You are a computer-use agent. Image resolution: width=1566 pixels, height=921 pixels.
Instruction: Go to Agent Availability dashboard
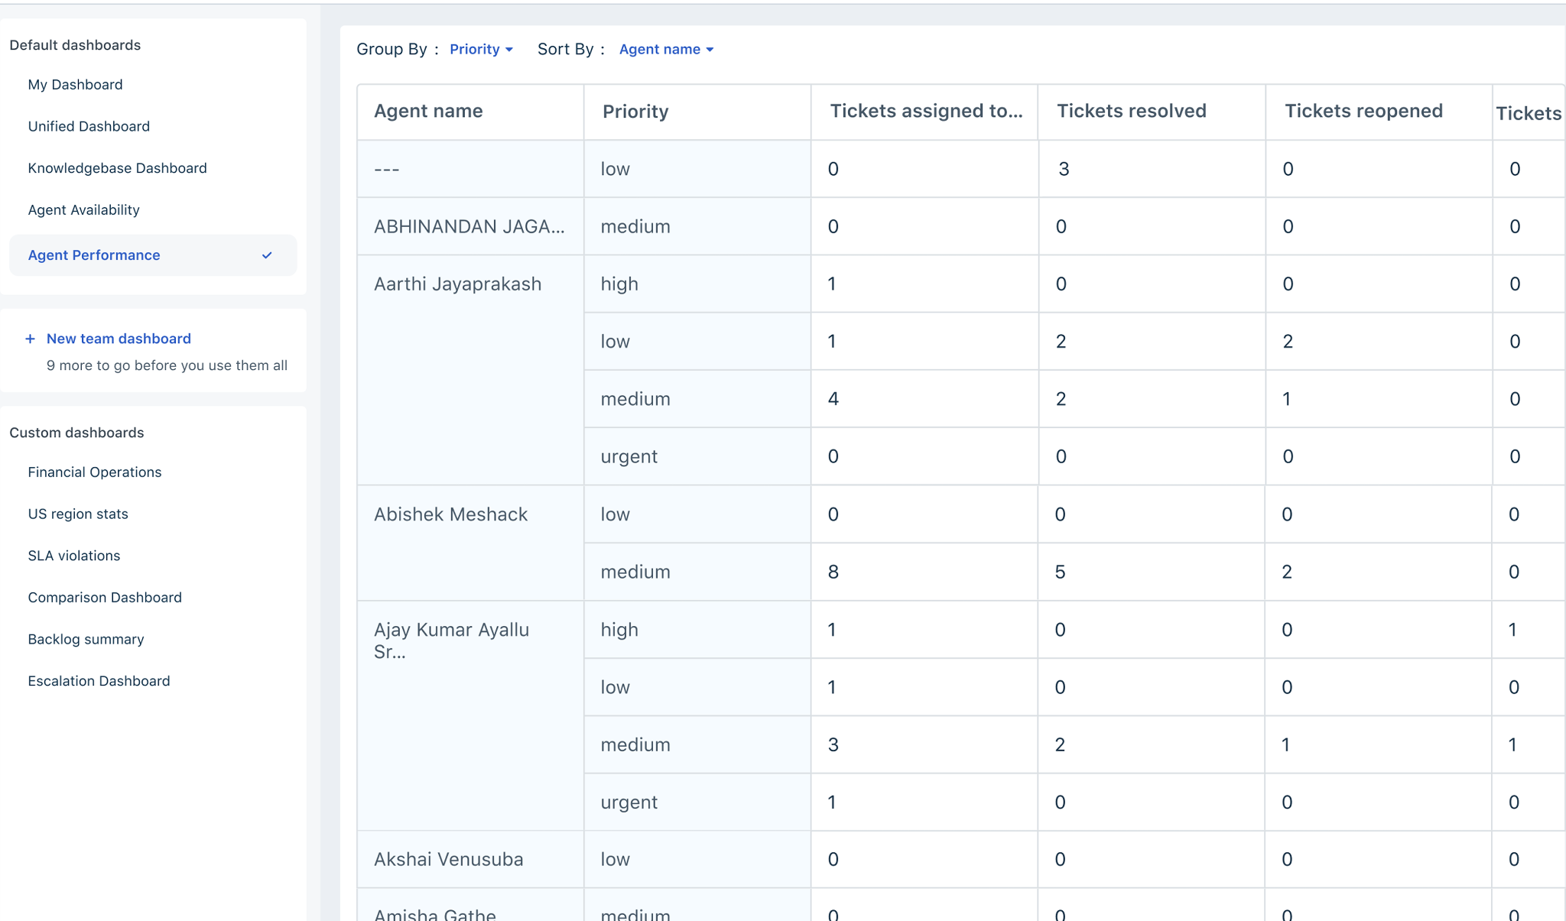[x=83, y=210]
